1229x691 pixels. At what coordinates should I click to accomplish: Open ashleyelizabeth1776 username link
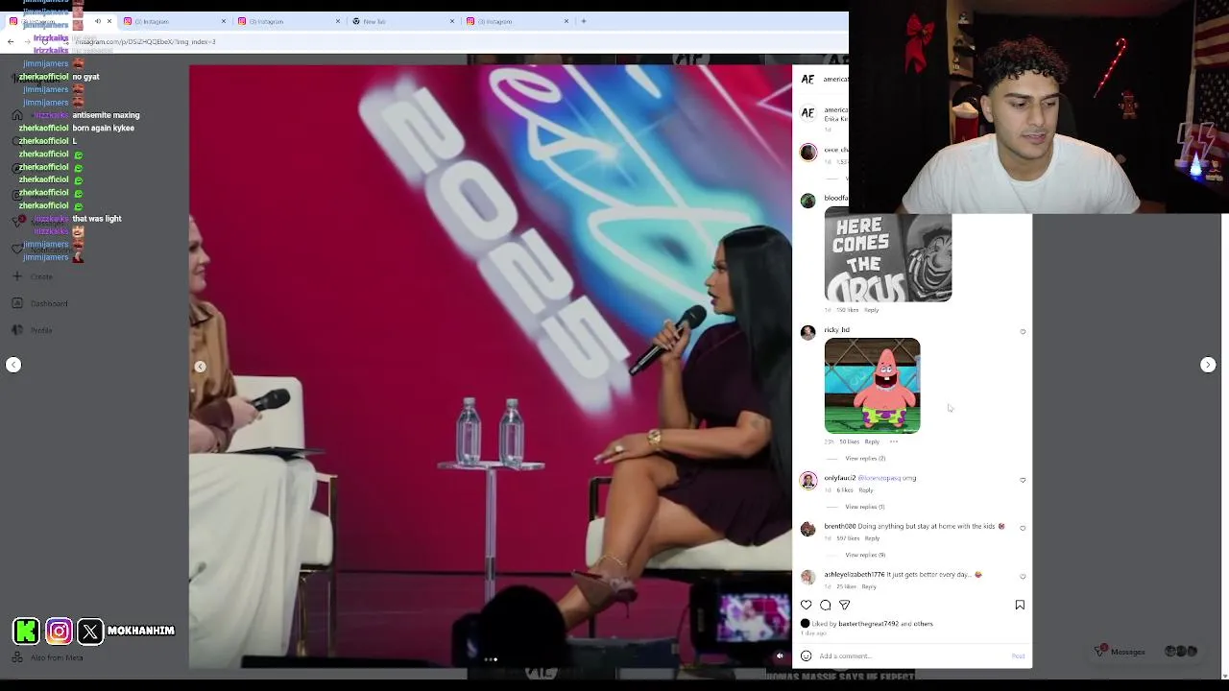854,575
